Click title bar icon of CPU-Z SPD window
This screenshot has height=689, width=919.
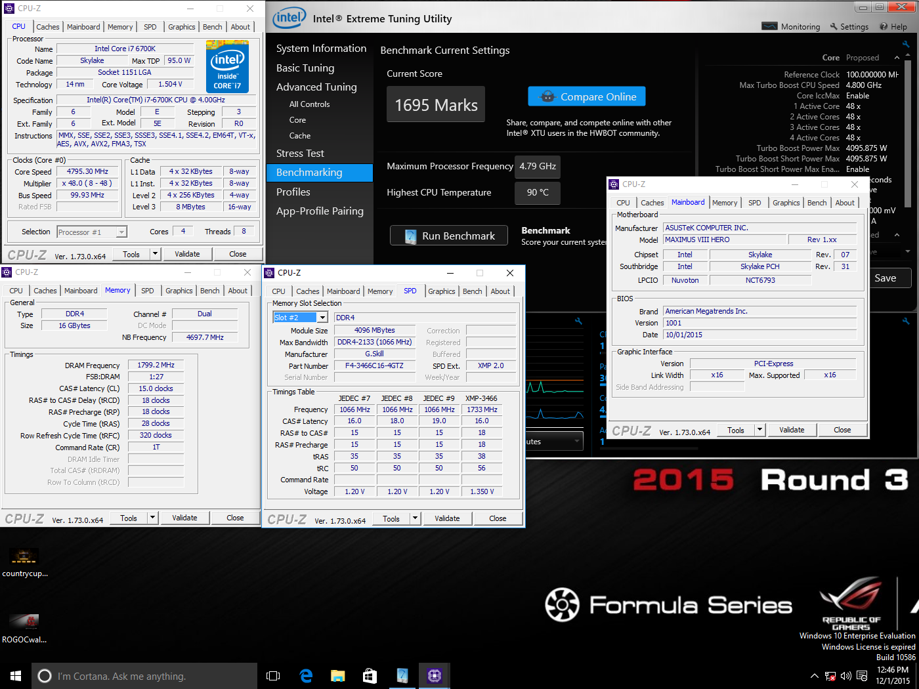269,273
